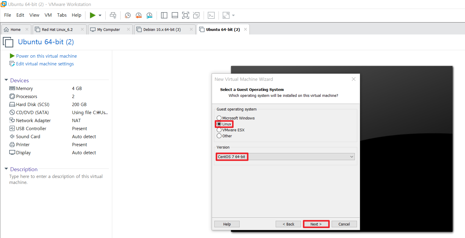
Task: Select the Linux radio button
Action: coord(219,124)
